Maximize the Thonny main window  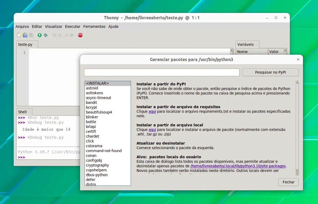click(276, 18)
